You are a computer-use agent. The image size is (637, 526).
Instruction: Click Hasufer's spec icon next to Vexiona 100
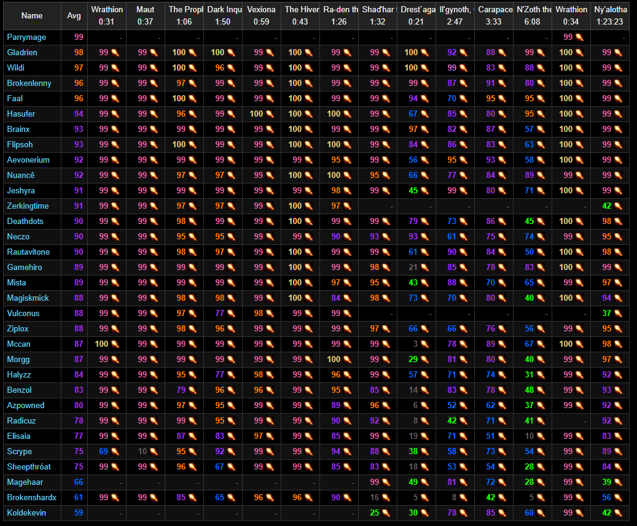point(270,114)
